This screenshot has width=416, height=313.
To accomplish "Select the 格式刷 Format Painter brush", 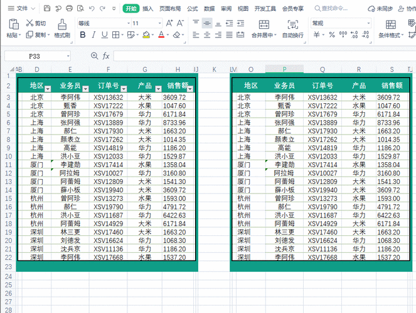I will coord(62,24).
